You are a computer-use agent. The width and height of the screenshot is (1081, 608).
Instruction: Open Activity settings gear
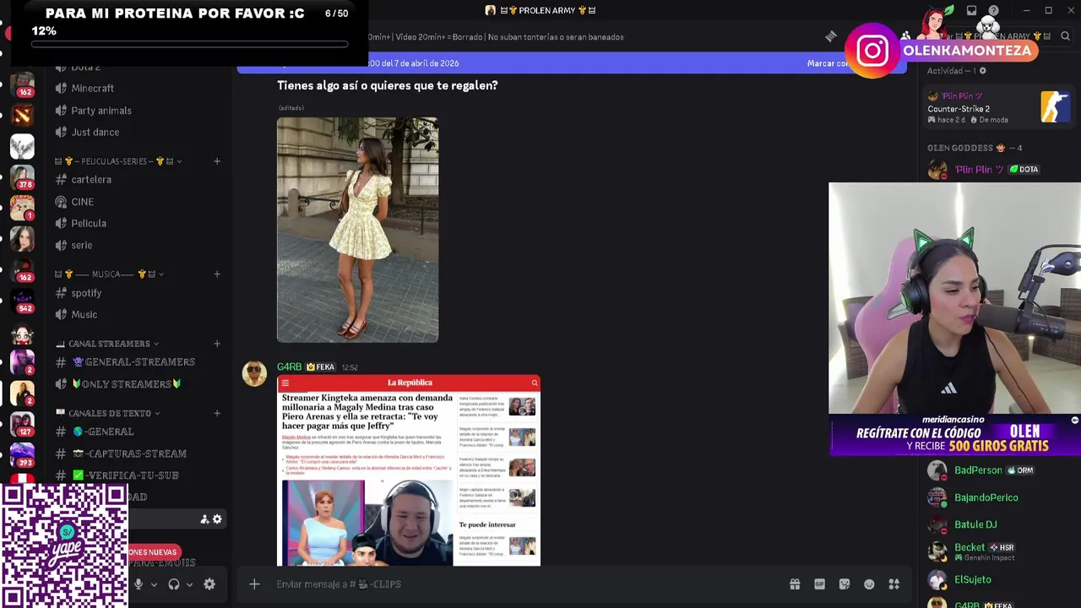click(982, 71)
